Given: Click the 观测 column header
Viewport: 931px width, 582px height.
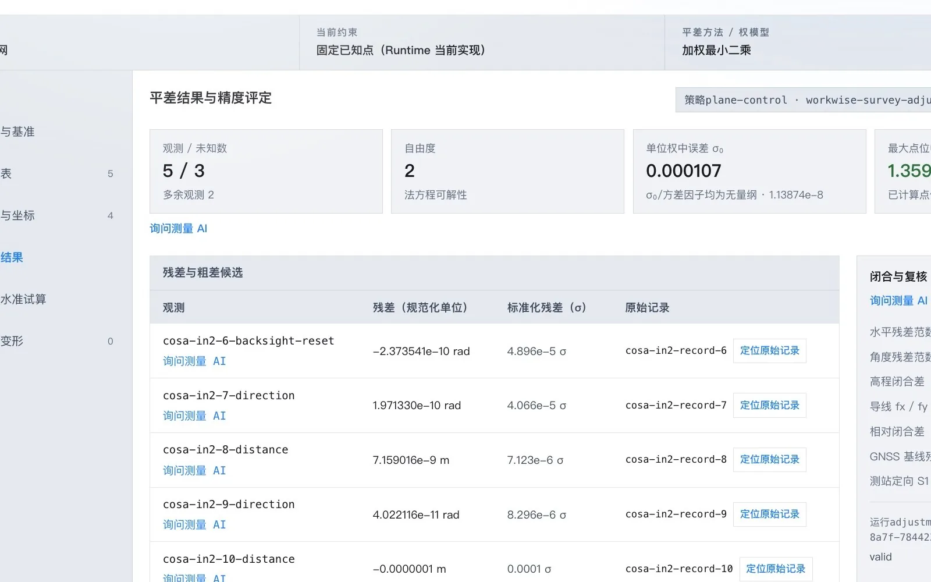Looking at the screenshot, I should pos(173,307).
